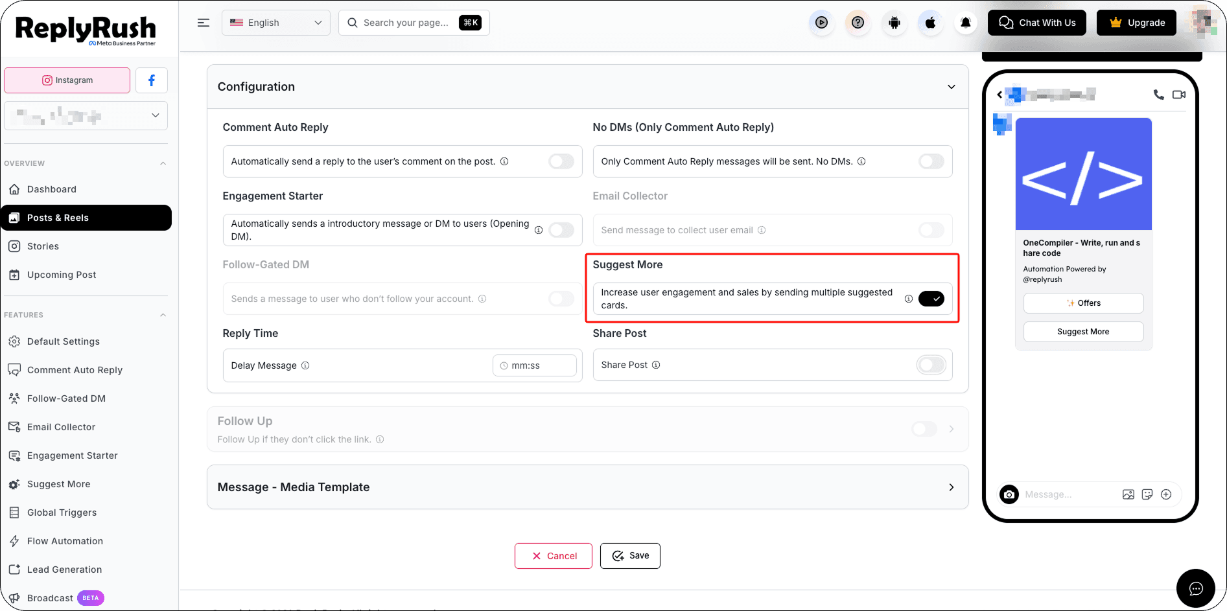Image resolution: width=1227 pixels, height=611 pixels.
Task: Click the Save button
Action: [630, 556]
